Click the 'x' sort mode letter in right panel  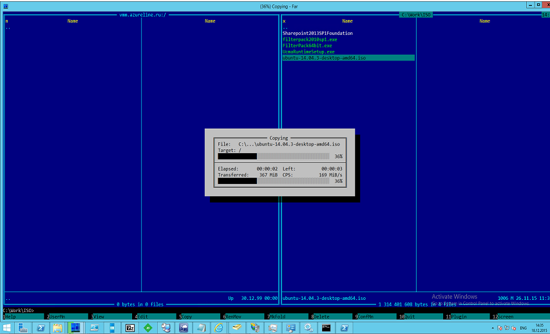[x=284, y=21]
